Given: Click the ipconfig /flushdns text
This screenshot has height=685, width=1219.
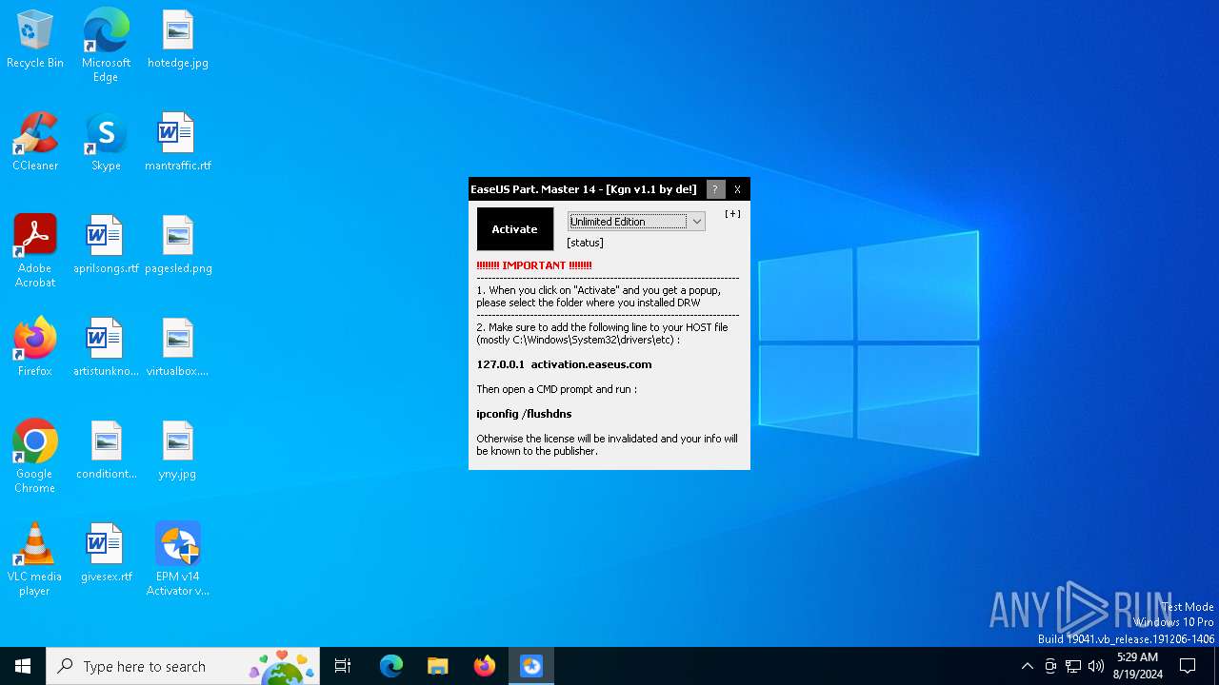Looking at the screenshot, I should pos(524,414).
